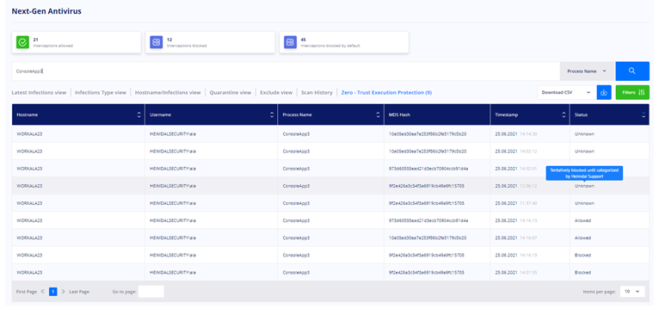Click Allowed status in the 14:16:13 row
Viewport: 665px width, 315px height.
point(582,220)
